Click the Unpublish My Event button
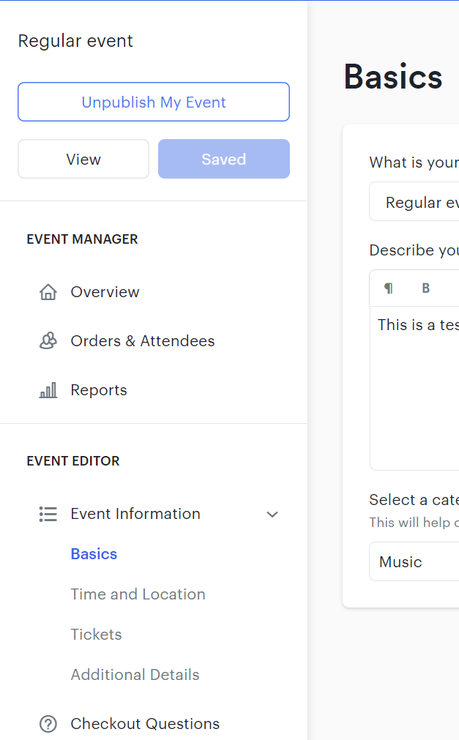Image resolution: width=459 pixels, height=740 pixels. click(153, 102)
